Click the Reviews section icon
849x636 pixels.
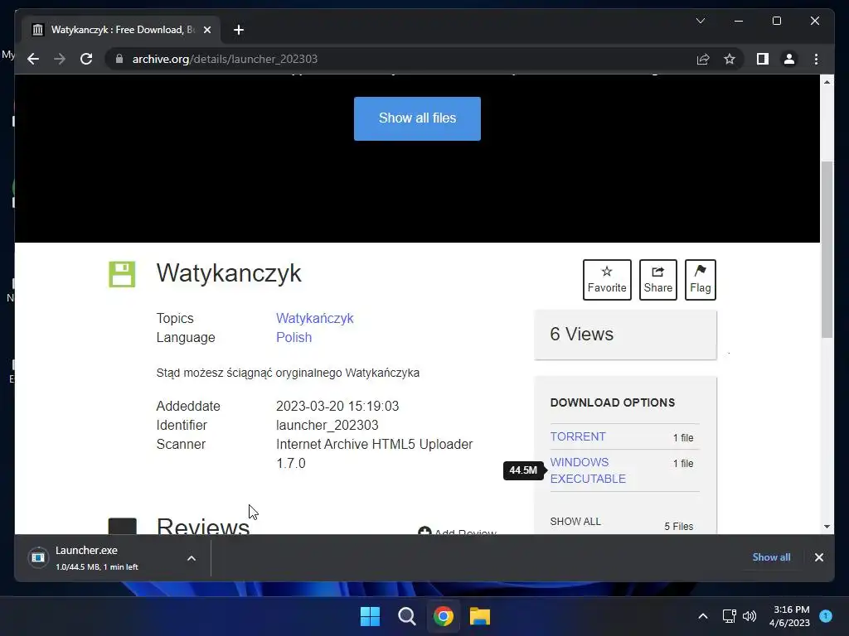123,526
